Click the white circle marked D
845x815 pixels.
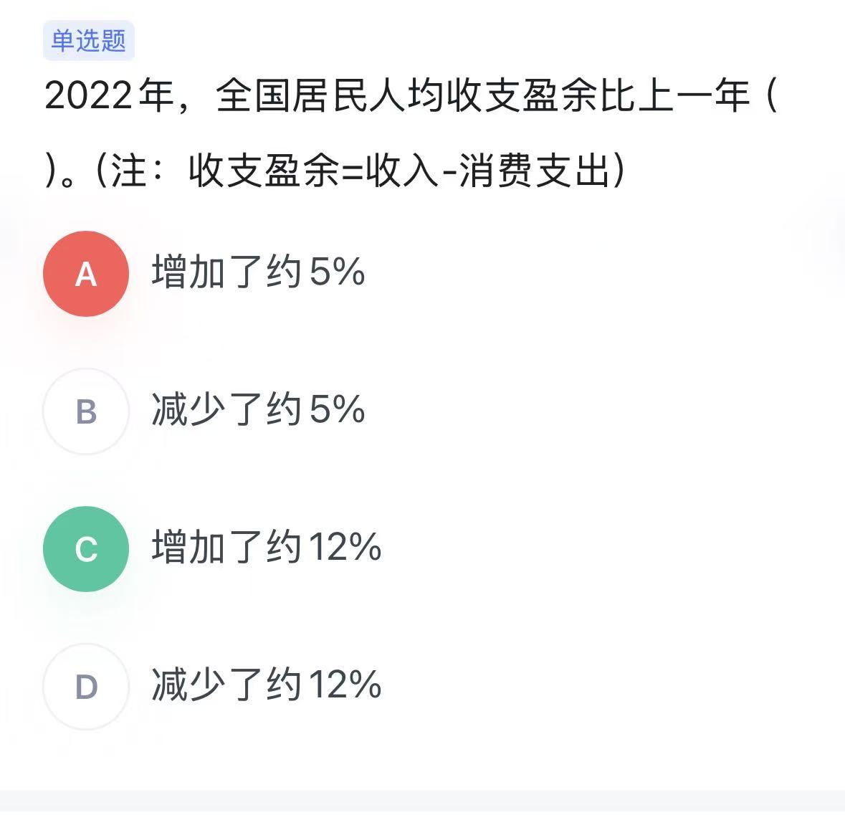(86, 687)
